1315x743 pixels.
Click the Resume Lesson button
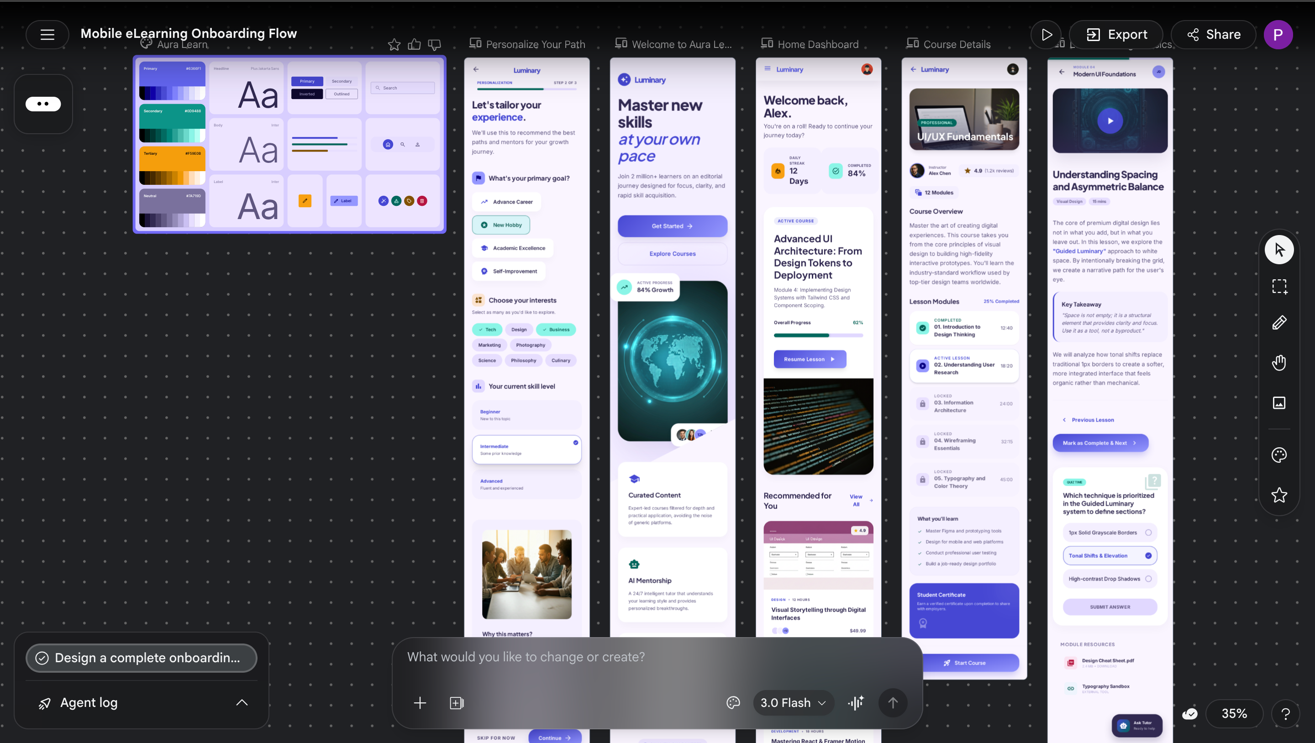click(x=810, y=359)
